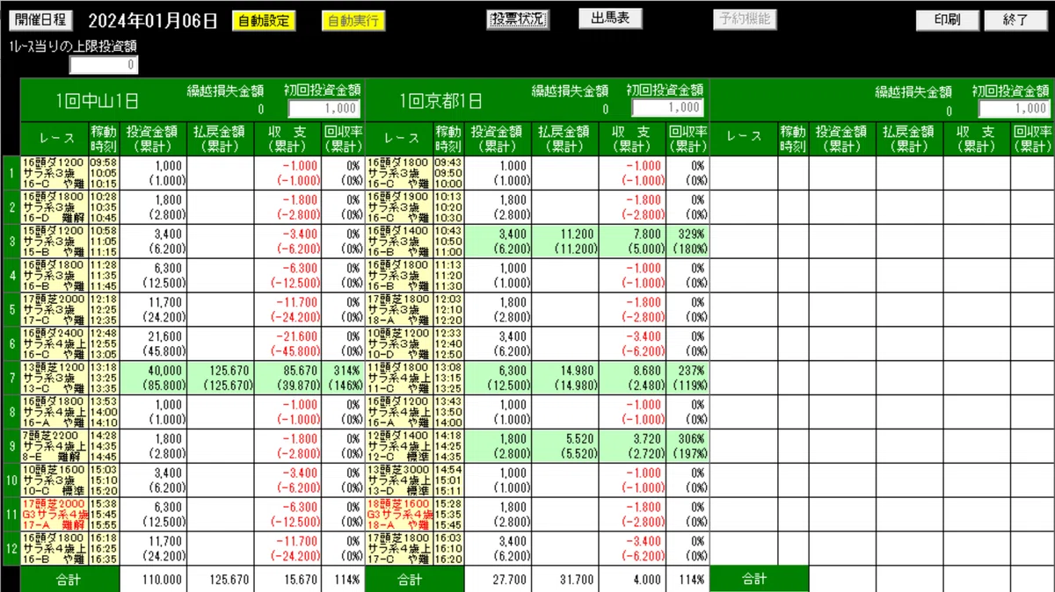
Task: Select 京都 race 6 cell 10頭芝1200
Action: 397,343
